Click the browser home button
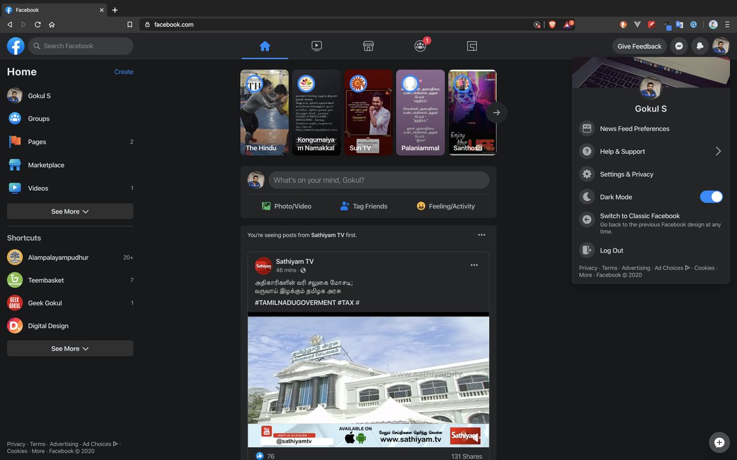The image size is (737, 460). click(52, 25)
